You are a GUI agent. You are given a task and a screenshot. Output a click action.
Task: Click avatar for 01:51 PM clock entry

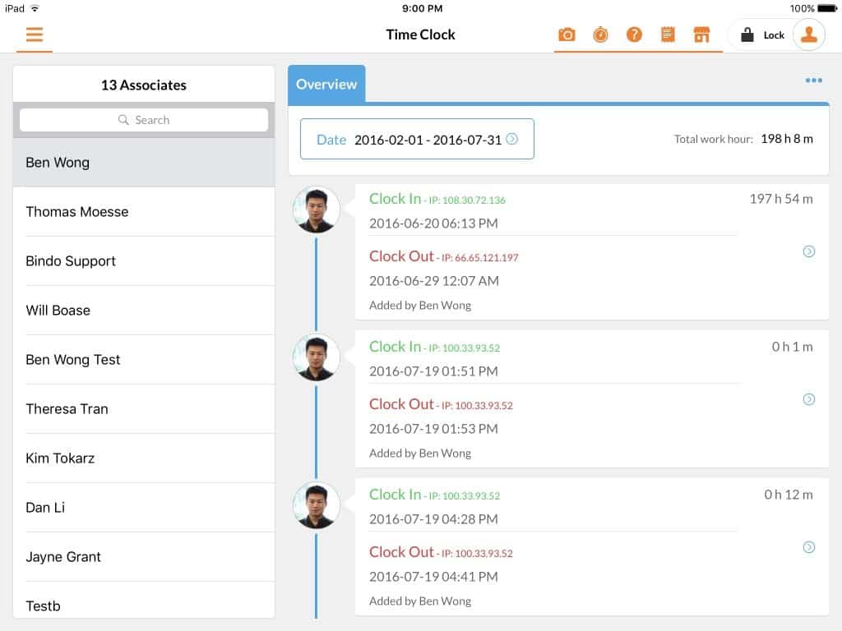[317, 357]
